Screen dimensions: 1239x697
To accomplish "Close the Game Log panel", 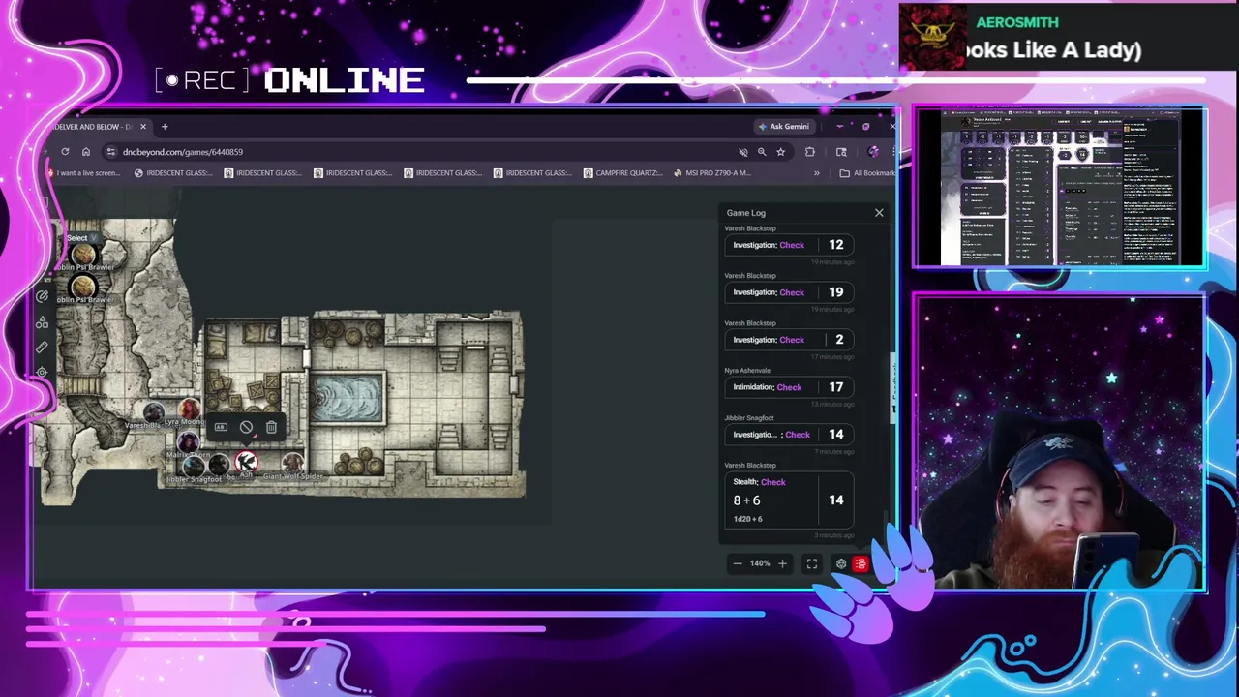I will click(x=879, y=213).
